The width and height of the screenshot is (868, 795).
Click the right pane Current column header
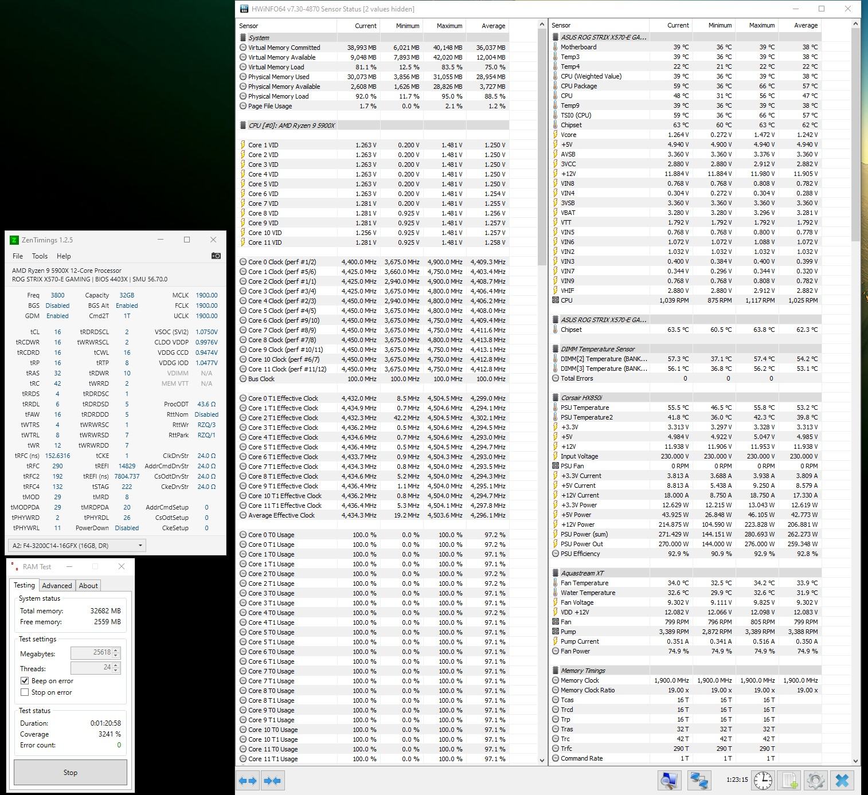[671, 25]
